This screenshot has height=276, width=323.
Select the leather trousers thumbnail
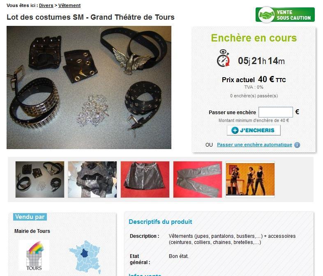point(198,179)
